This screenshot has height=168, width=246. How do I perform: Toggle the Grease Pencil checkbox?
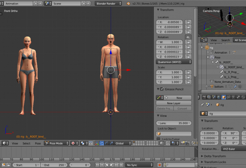click(x=162, y=89)
